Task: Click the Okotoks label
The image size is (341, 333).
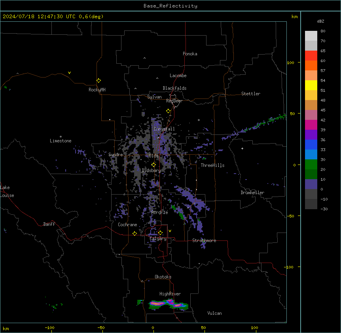Action: tap(163, 277)
